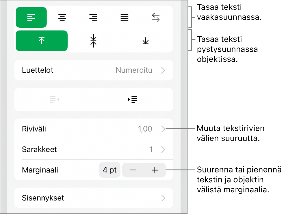Viewport: 284px width, 214px height.
Task: Center-align the text horizontally
Action: pos(62,17)
